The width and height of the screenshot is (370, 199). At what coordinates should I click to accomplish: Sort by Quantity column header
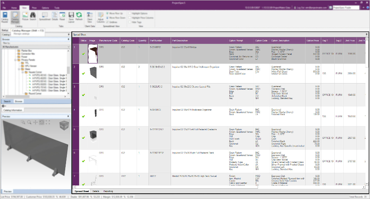pyautogui.click(x=142, y=41)
